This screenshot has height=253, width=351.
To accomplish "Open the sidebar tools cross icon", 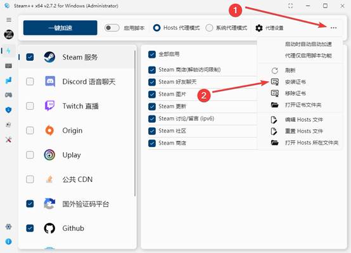I will point(8,139).
